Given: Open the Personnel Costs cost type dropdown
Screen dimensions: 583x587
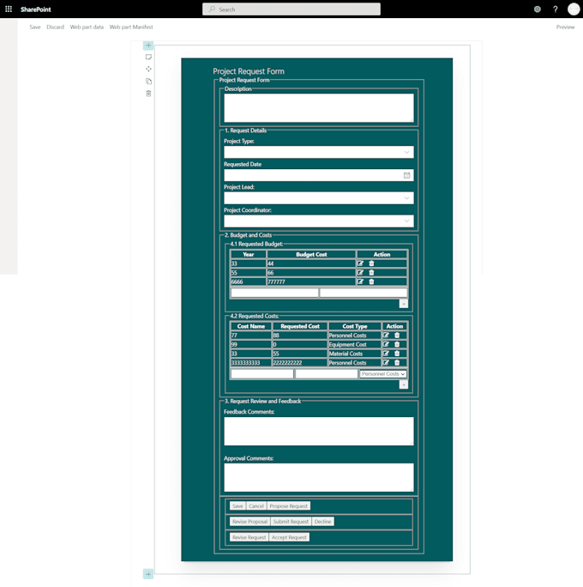Looking at the screenshot, I should click(383, 374).
